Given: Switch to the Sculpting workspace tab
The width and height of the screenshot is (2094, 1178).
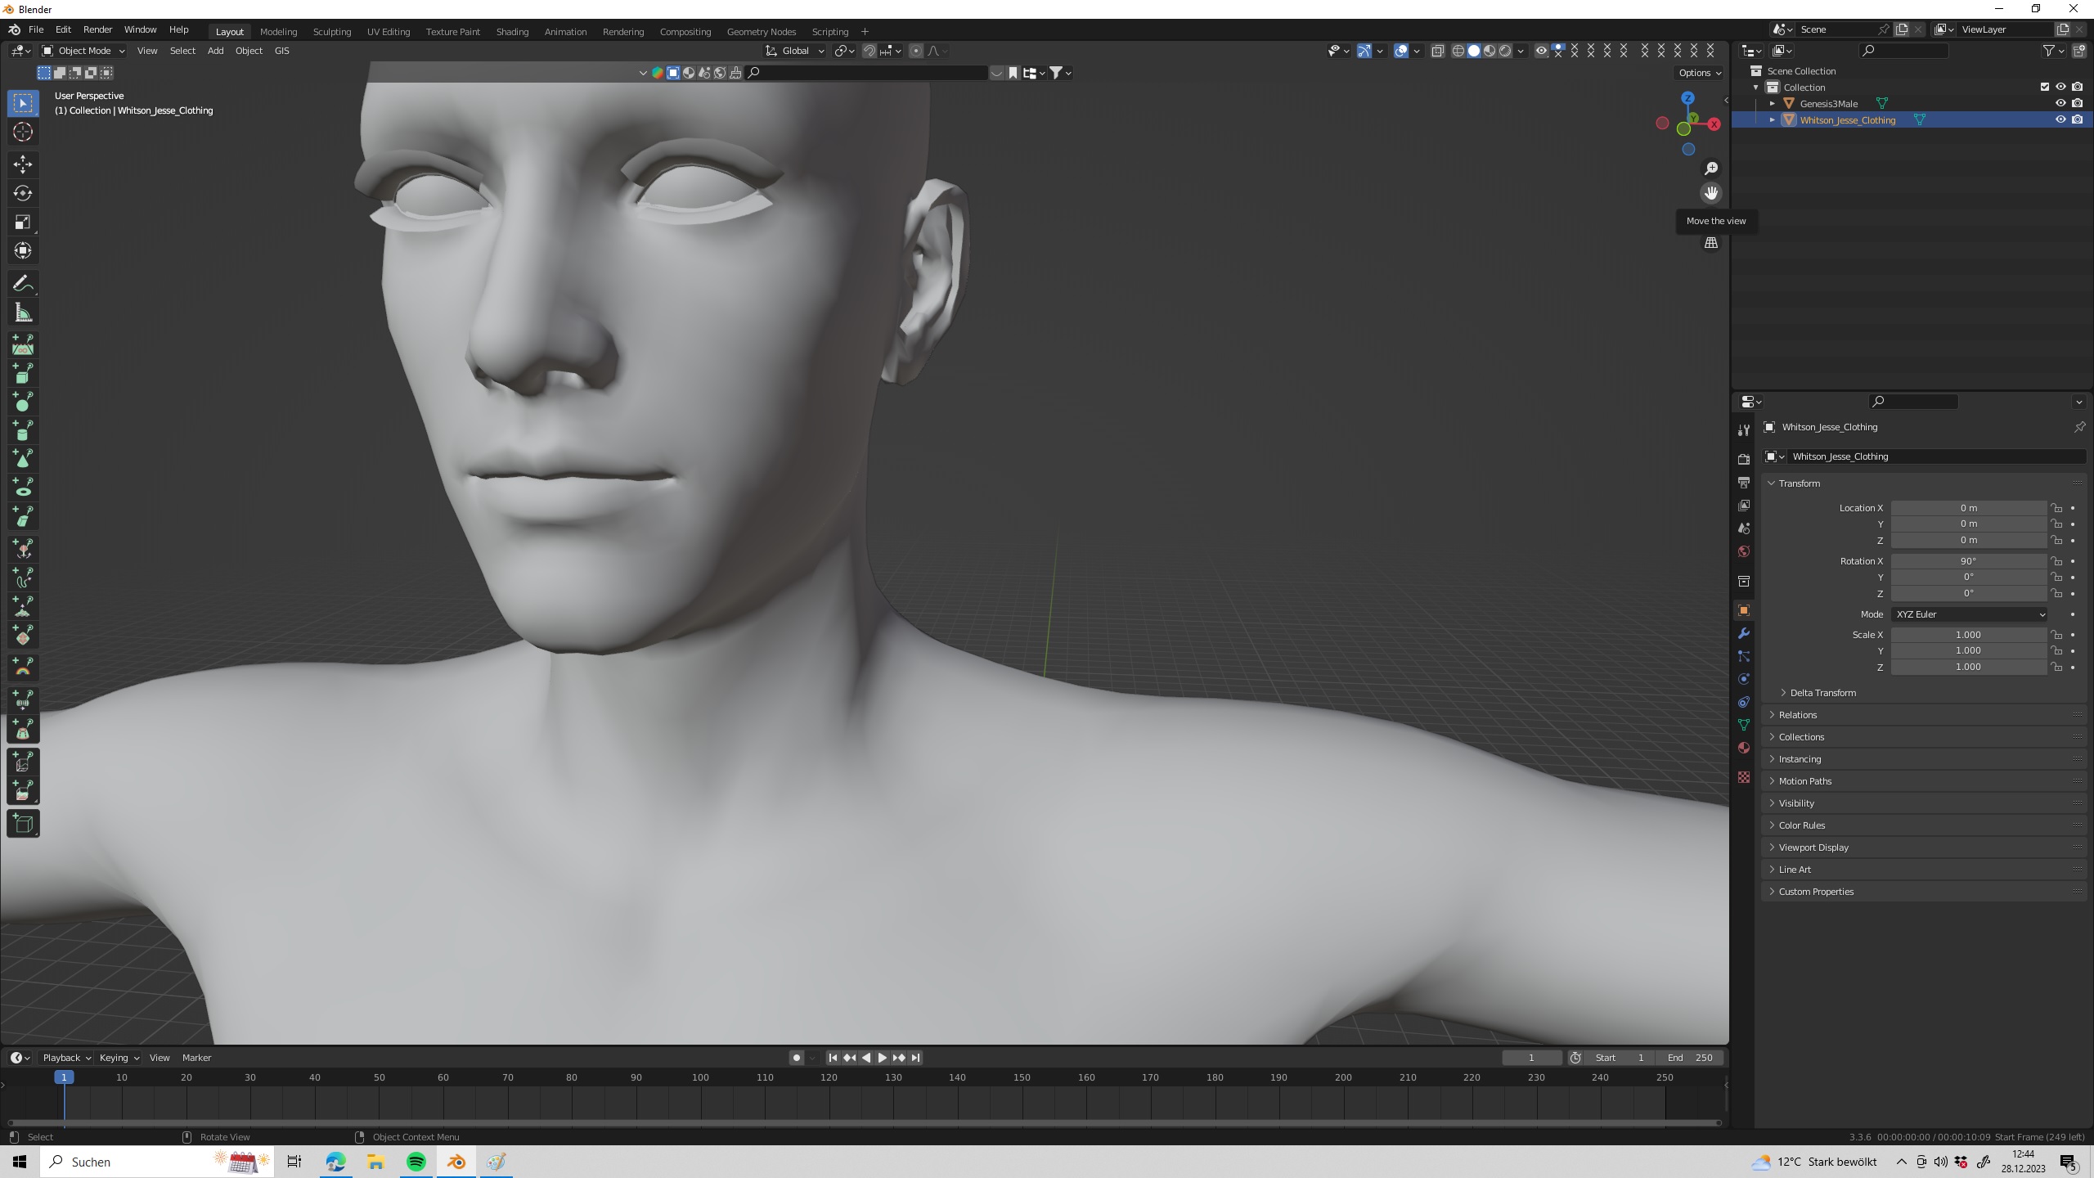Looking at the screenshot, I should pos(331,32).
